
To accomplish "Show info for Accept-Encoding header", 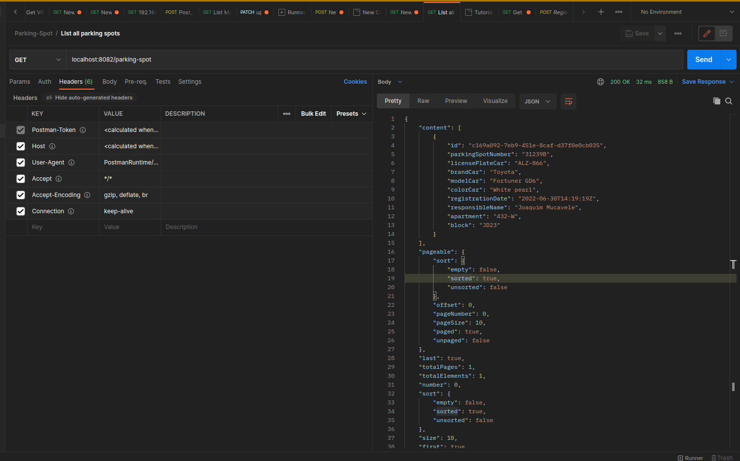I will pos(87,195).
